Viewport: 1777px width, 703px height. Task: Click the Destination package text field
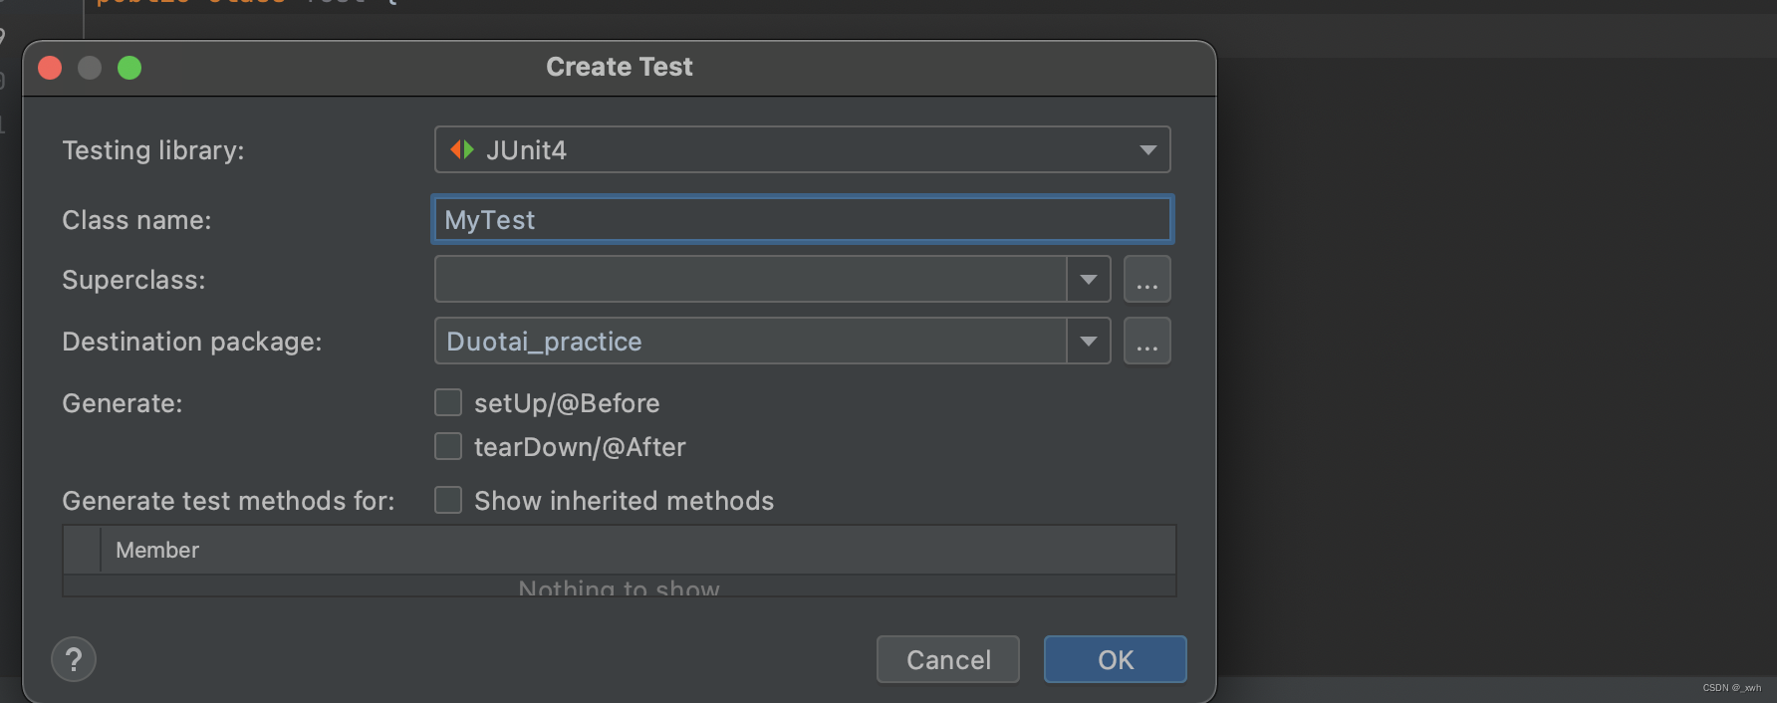pos(750,342)
